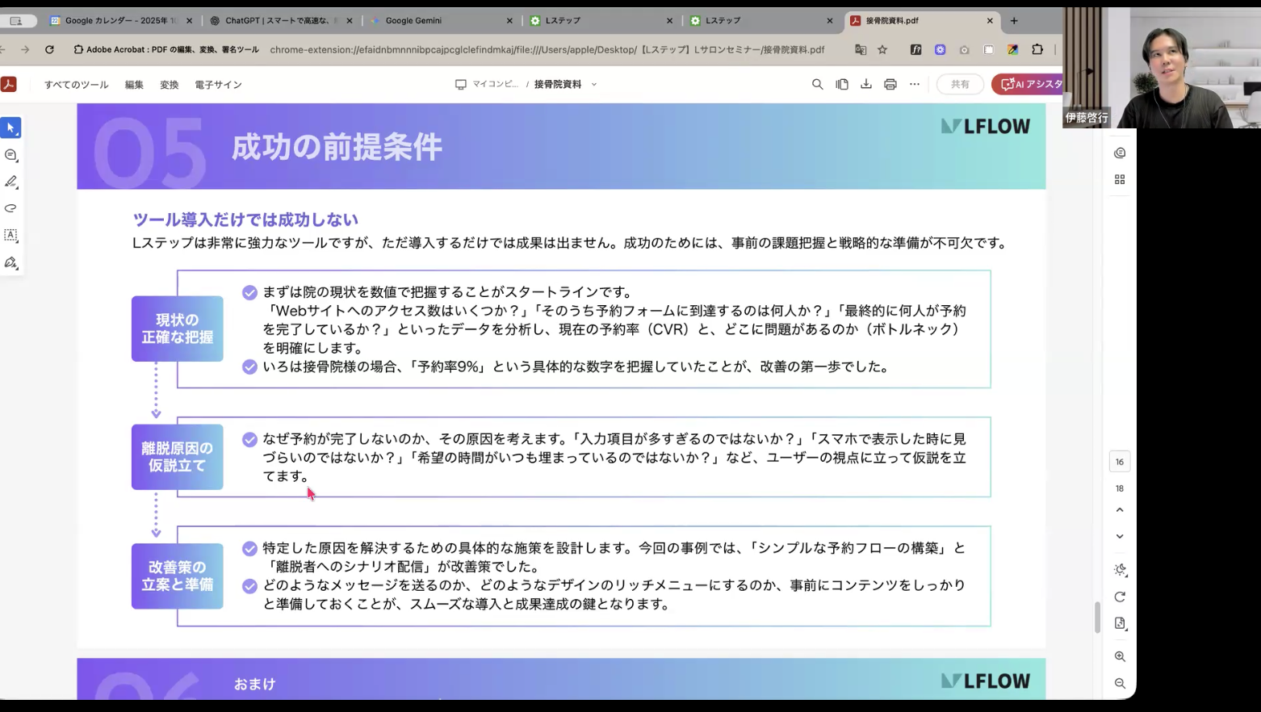Toggle the page thumbnails grid panel
The image size is (1261, 712).
point(1120,179)
